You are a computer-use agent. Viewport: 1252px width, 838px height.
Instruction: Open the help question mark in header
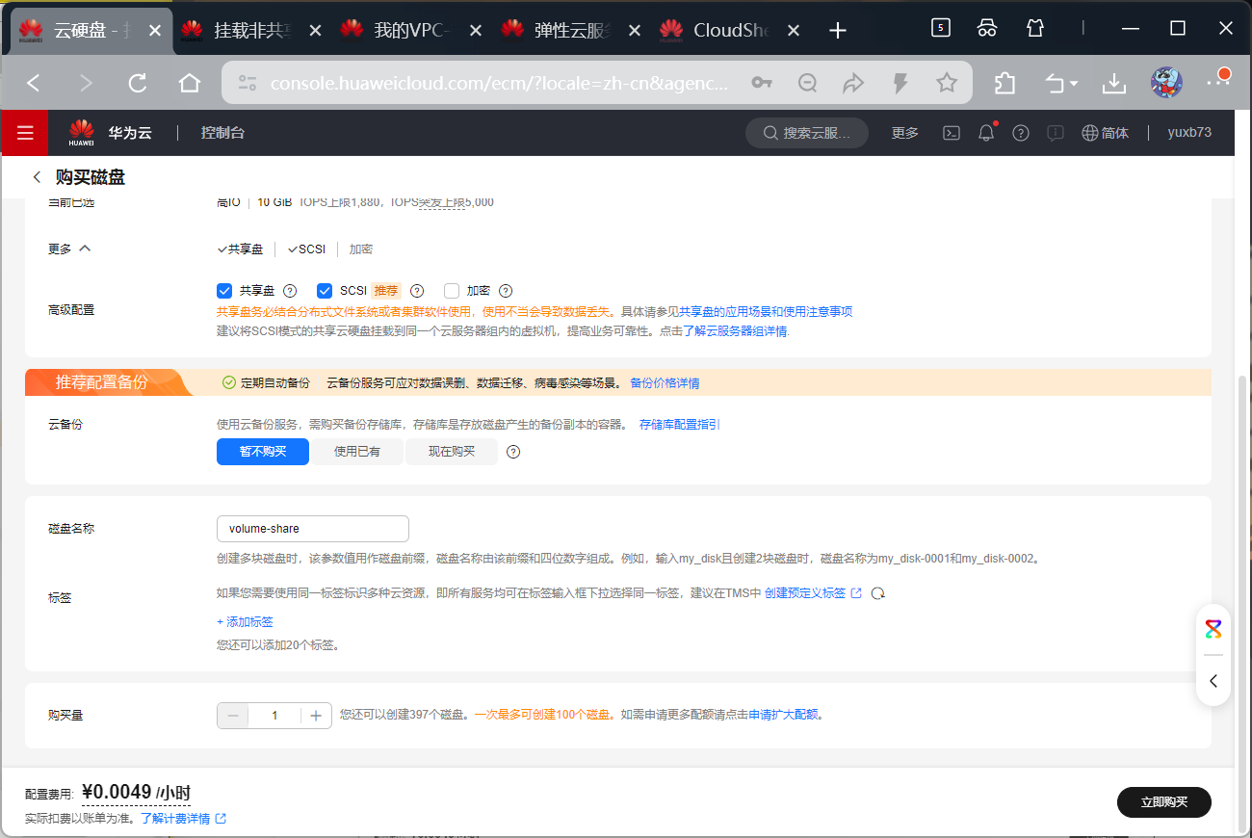pos(1021,133)
